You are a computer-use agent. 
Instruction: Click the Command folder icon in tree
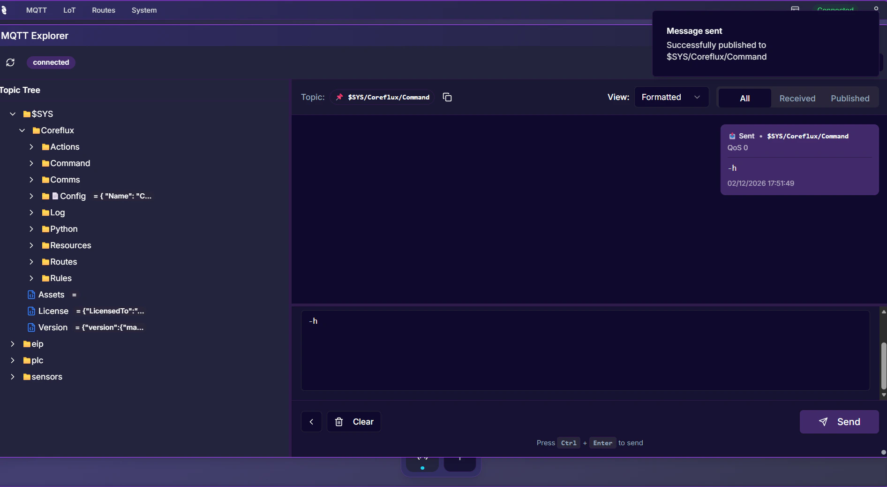tap(45, 163)
